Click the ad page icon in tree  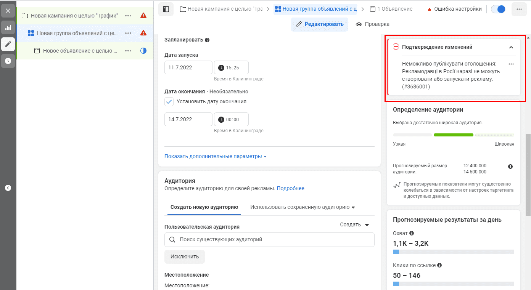tap(37, 51)
